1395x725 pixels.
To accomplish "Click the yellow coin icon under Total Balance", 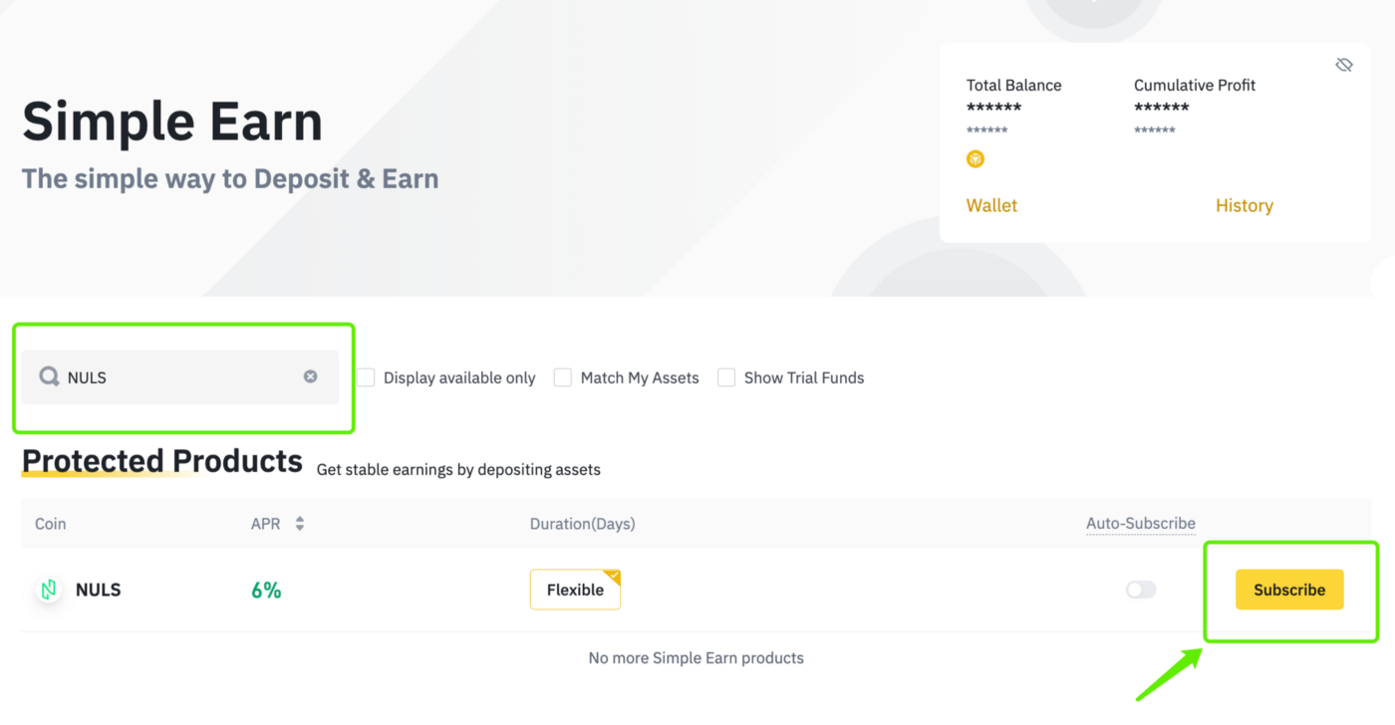I will point(976,158).
